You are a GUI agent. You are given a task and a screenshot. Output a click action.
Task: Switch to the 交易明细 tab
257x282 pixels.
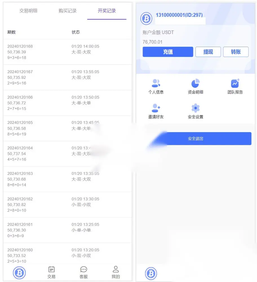(x=28, y=11)
